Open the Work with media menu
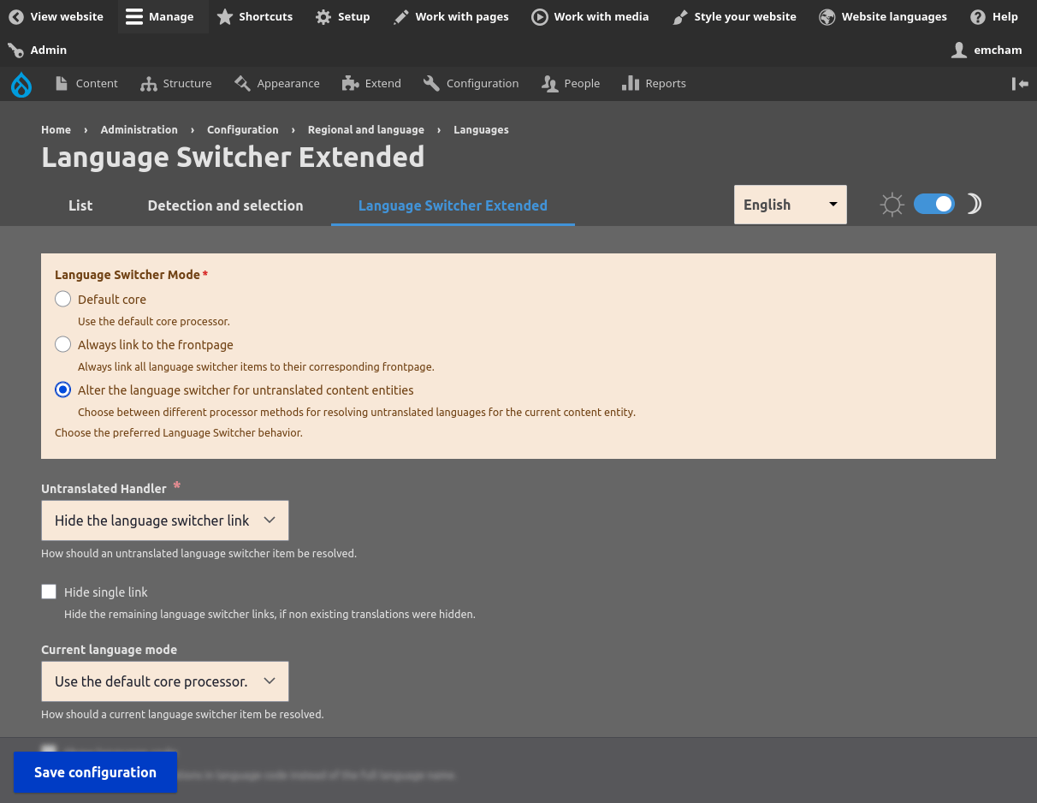 pyautogui.click(x=590, y=16)
